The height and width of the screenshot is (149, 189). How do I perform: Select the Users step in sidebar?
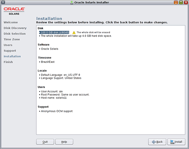click(x=8, y=45)
